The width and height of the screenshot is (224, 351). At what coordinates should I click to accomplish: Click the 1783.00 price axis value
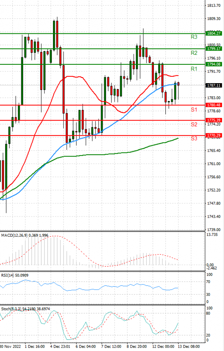[x=214, y=98]
